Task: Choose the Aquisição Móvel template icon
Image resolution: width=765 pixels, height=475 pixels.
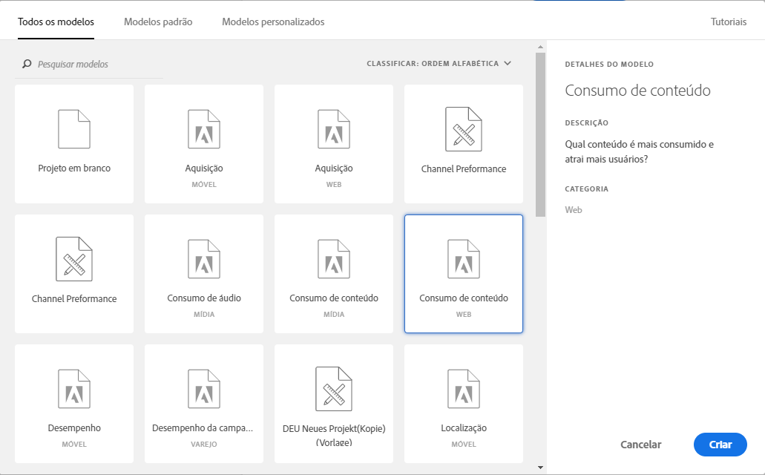Action: (204, 129)
